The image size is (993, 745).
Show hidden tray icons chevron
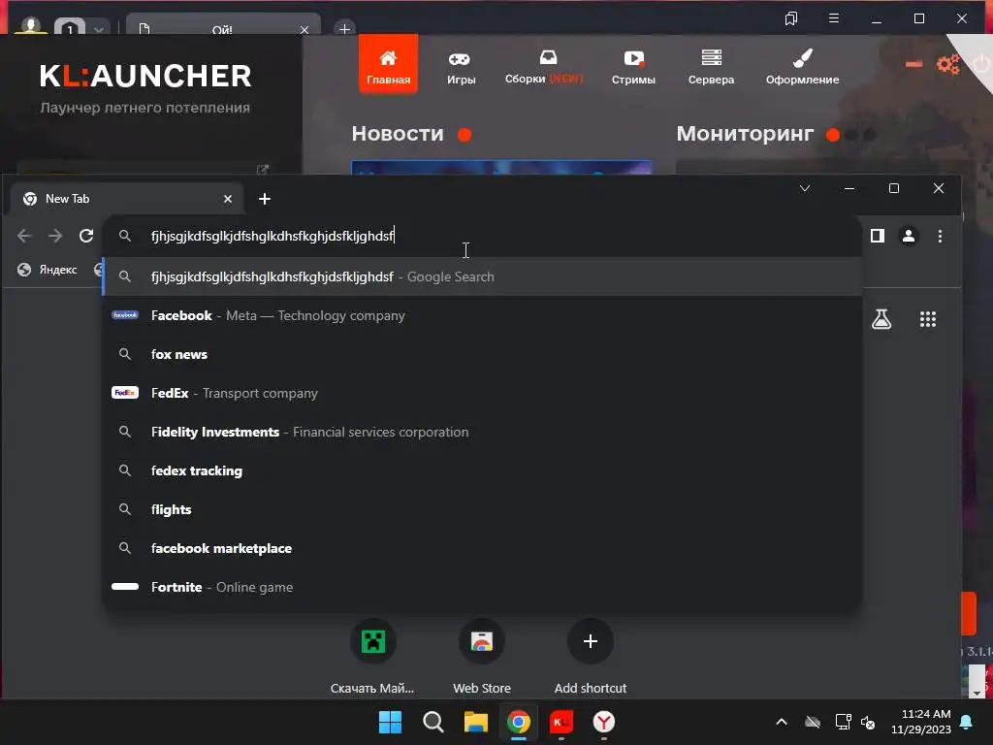782,722
